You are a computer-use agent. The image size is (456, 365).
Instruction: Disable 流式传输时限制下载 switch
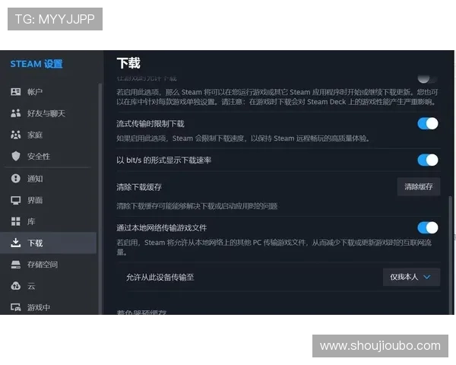pyautogui.click(x=428, y=123)
